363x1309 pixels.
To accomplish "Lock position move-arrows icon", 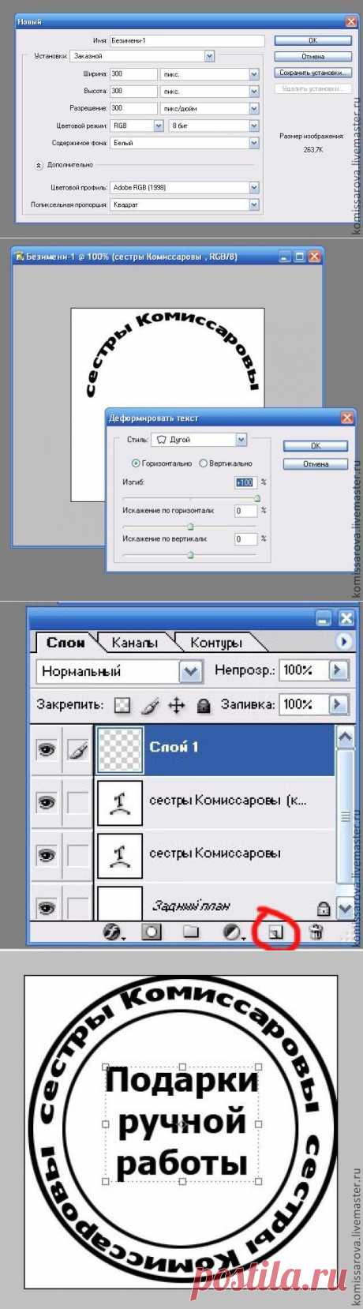I will (x=177, y=705).
